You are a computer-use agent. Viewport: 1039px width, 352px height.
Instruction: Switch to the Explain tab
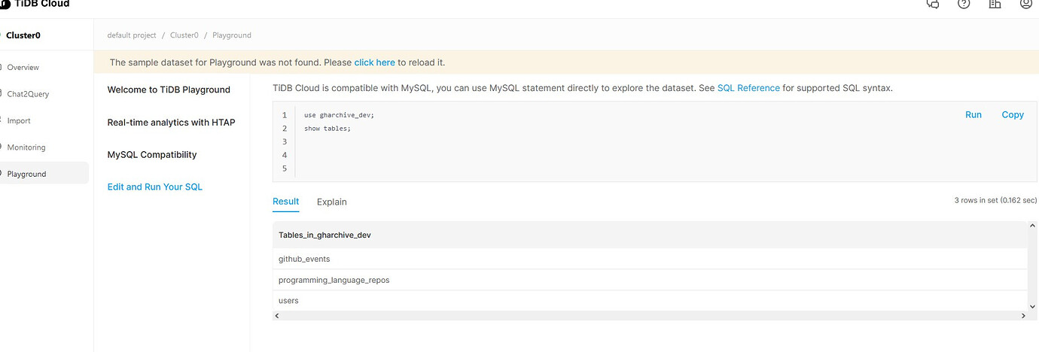coord(332,202)
